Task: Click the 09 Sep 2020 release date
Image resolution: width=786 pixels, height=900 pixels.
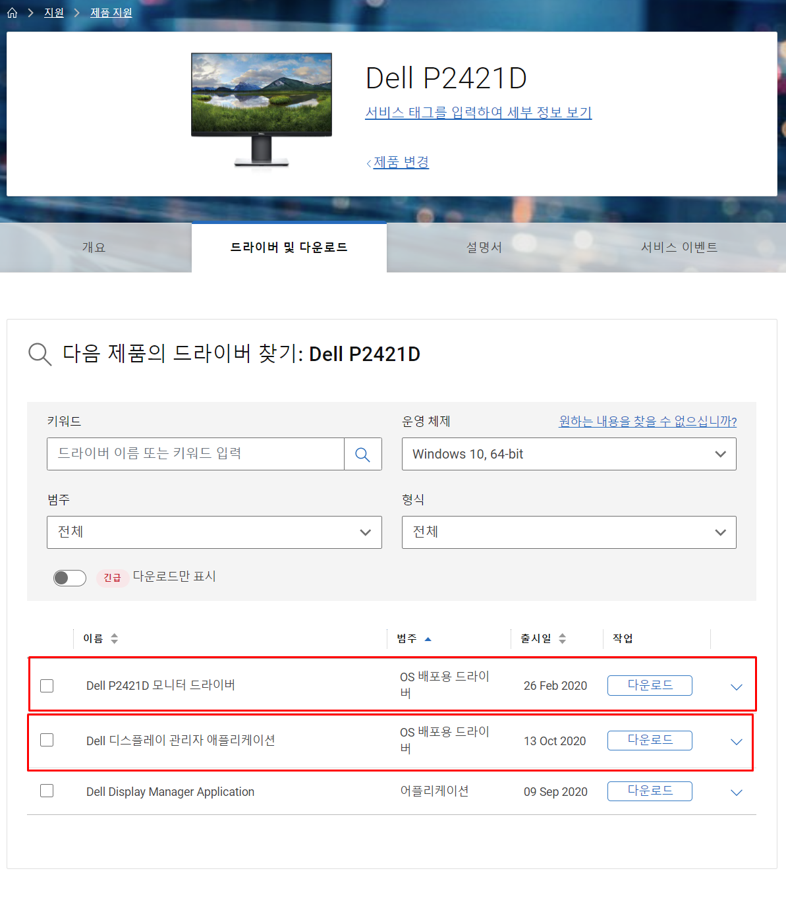Action: coord(555,792)
